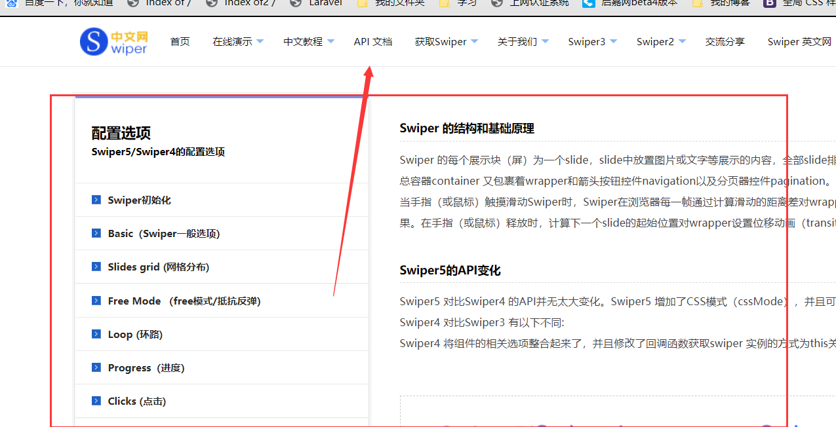Screen dimensions: 836x427
Task: Click the blue arrow icon beside Basic
Action: pos(96,233)
